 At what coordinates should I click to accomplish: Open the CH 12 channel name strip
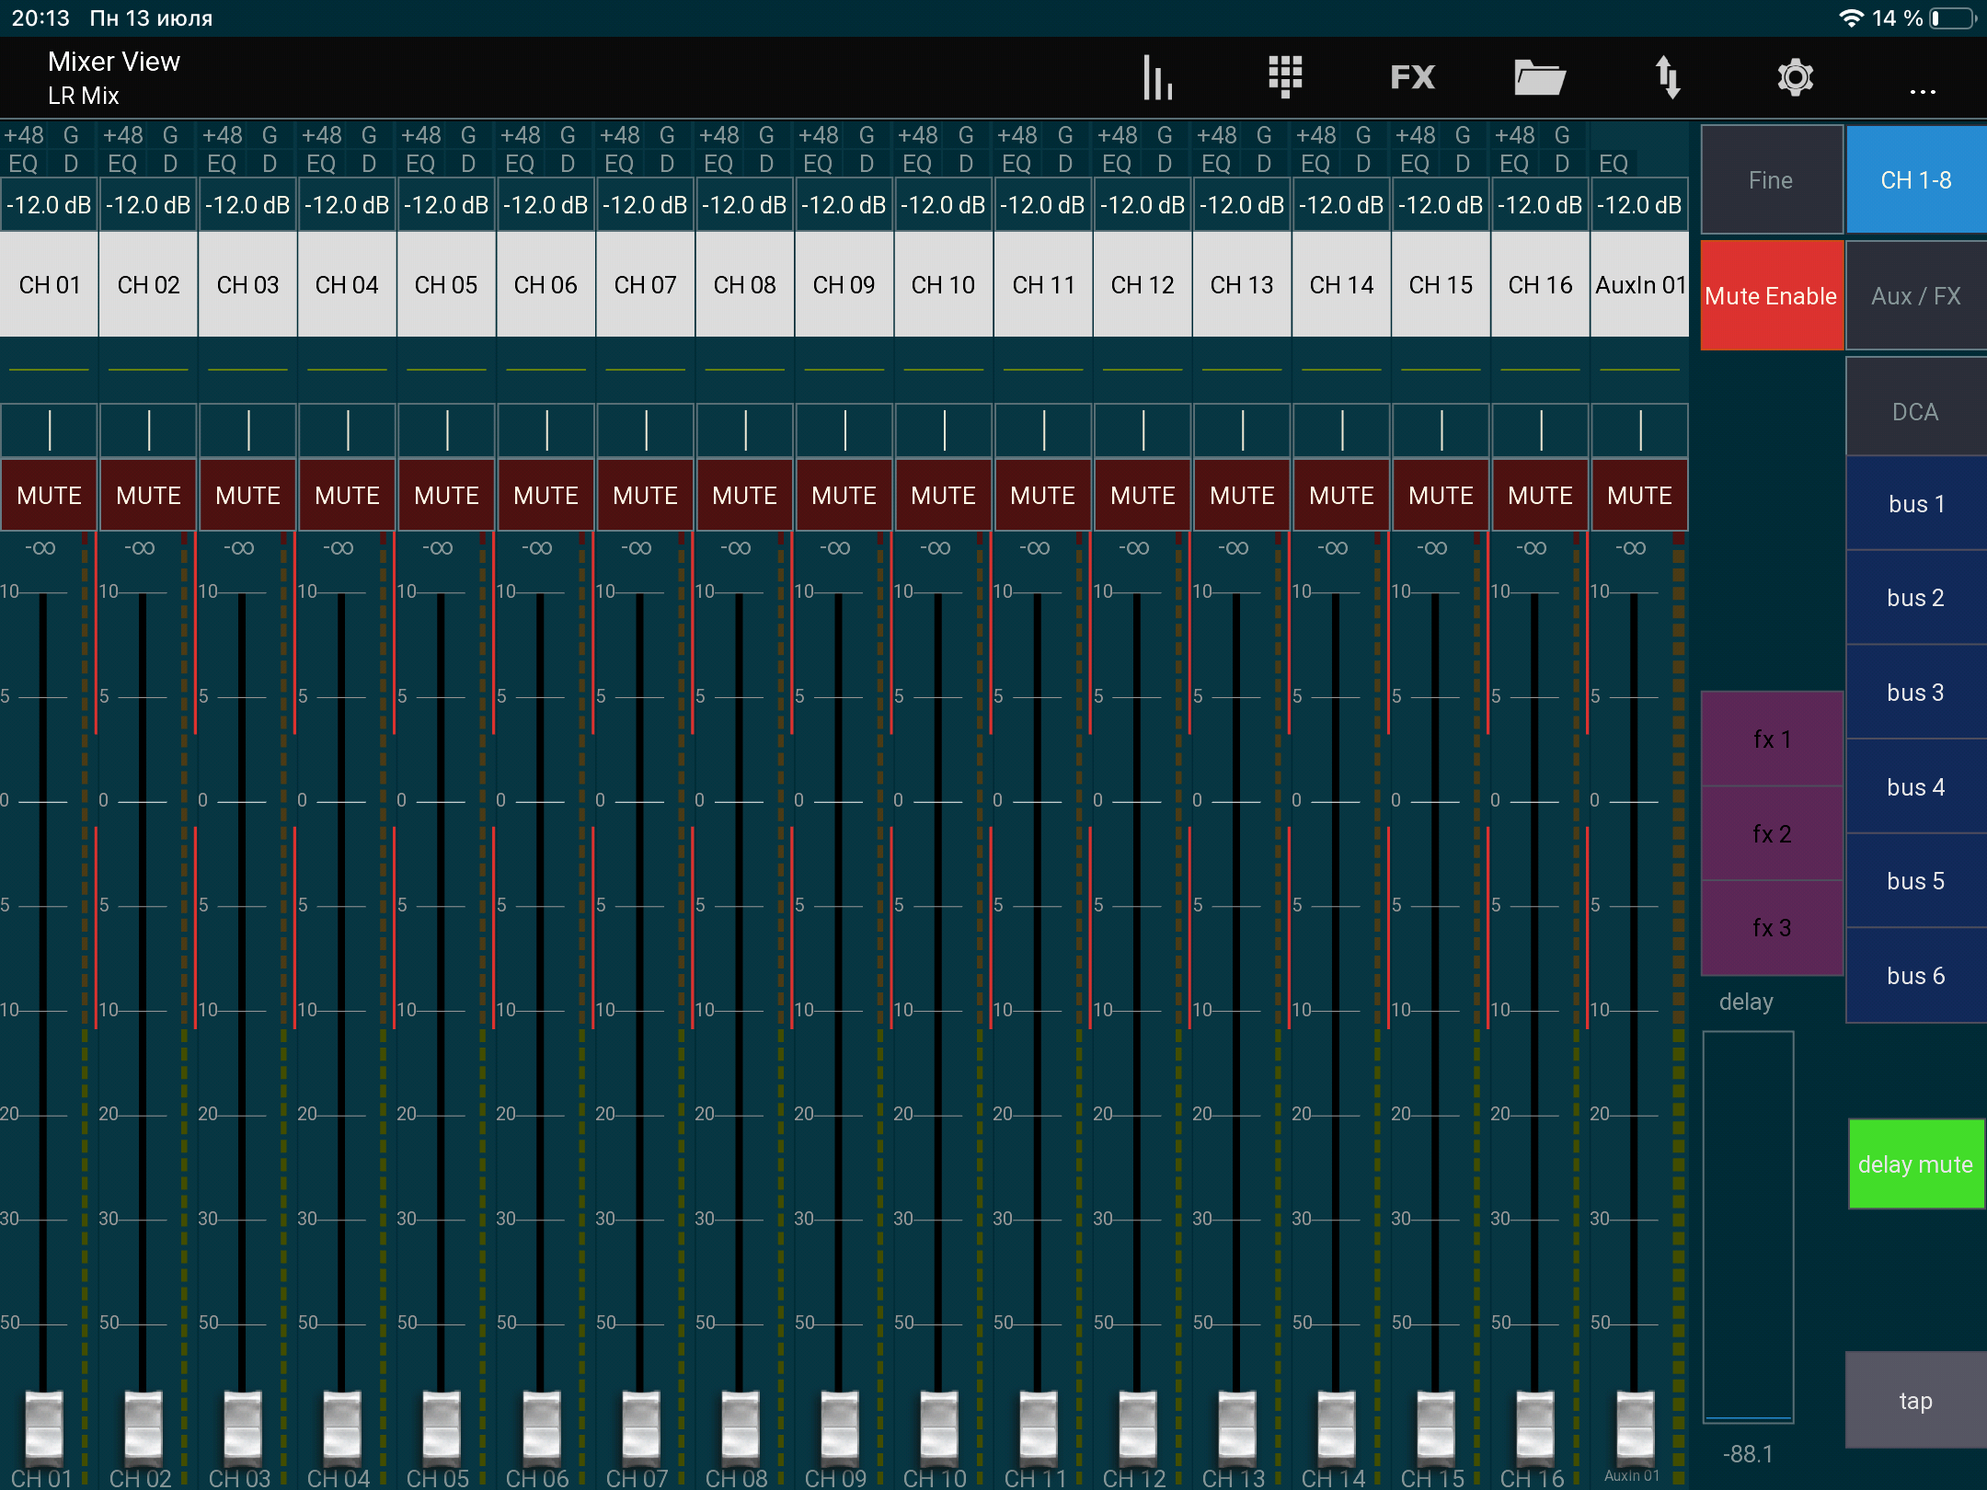click(1143, 285)
